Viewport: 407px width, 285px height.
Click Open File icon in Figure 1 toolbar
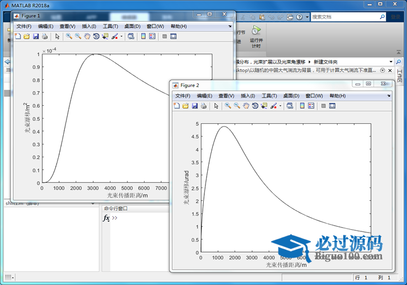pos(27,36)
